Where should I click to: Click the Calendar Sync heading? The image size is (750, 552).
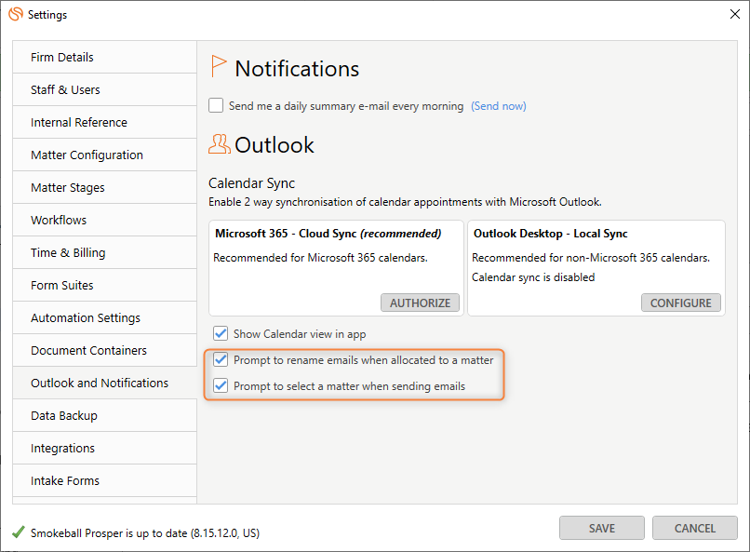(251, 183)
